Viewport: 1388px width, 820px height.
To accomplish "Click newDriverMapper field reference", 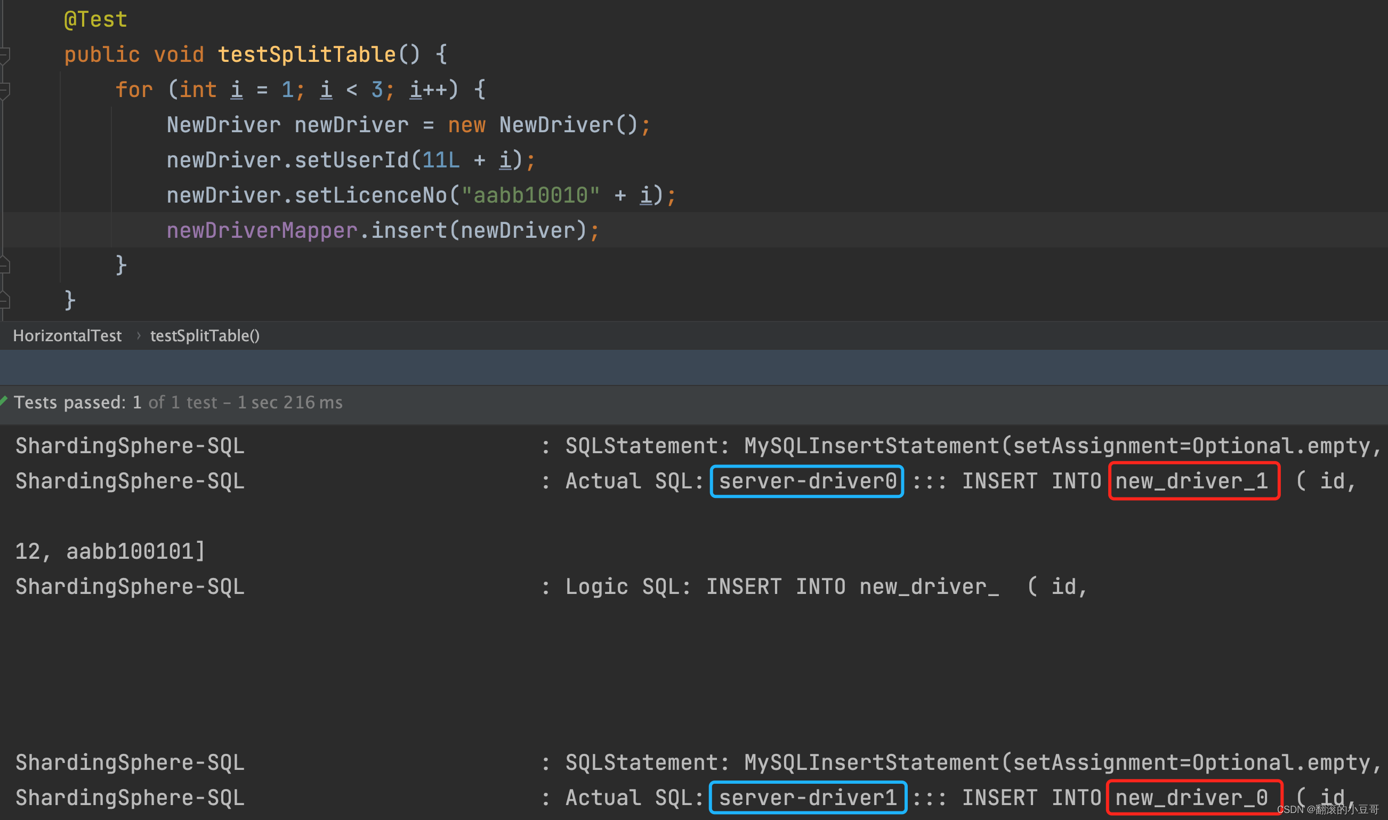I will (262, 230).
